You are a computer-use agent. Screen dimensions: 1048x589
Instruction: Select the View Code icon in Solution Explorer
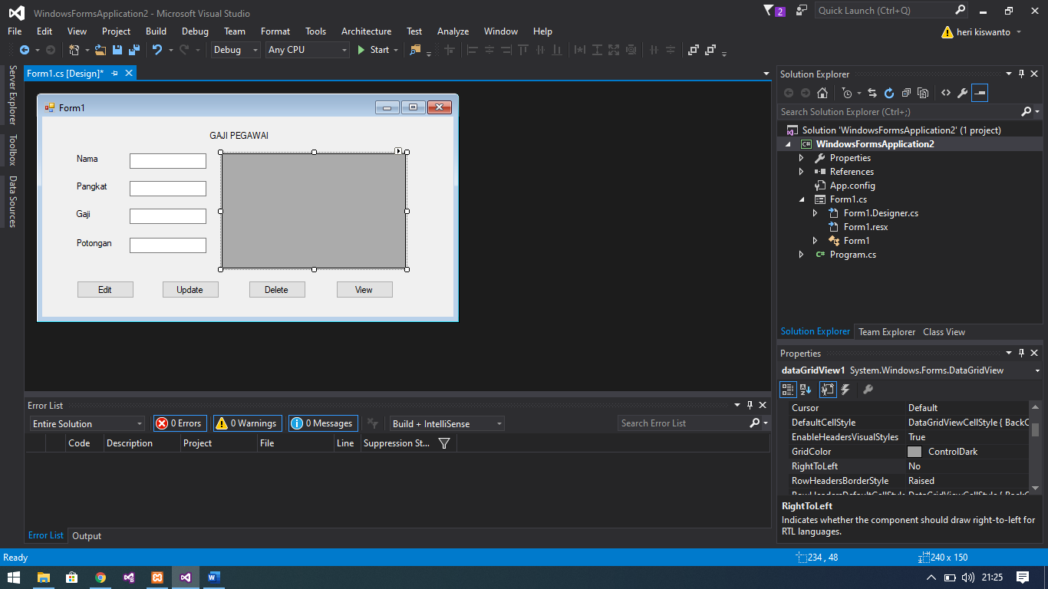point(945,93)
